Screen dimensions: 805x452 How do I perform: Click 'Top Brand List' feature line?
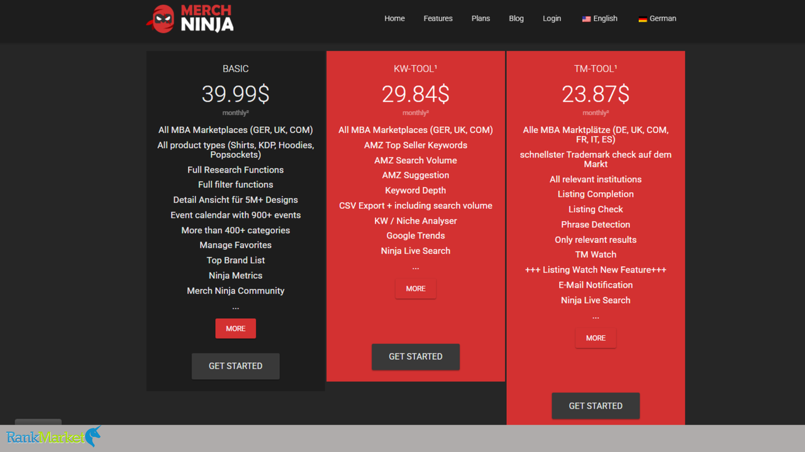pos(235,261)
